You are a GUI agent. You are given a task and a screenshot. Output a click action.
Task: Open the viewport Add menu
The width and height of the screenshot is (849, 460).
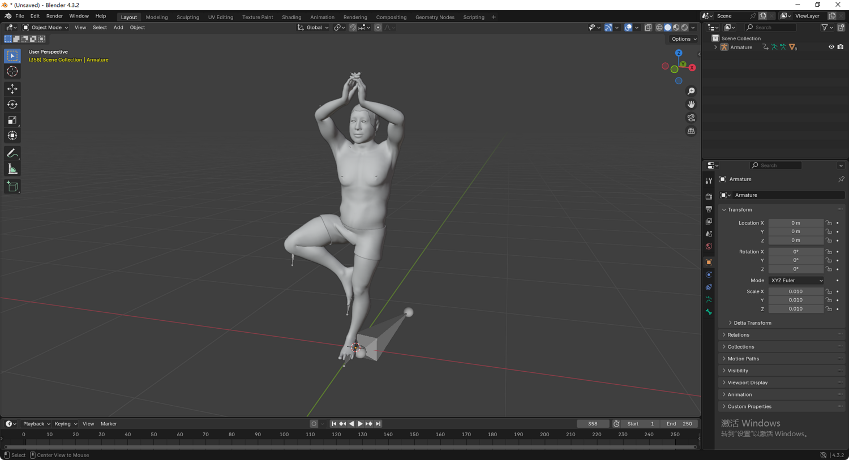[x=118, y=27]
